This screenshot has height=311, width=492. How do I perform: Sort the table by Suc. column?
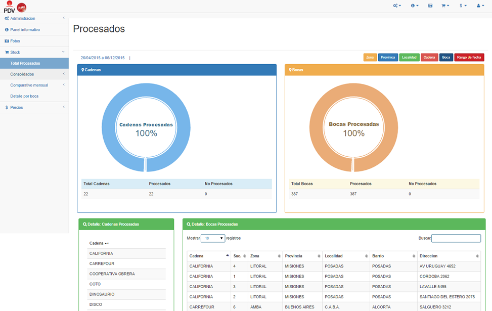point(240,256)
